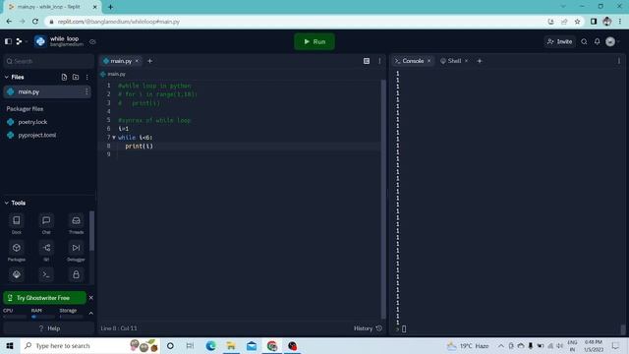The image size is (629, 354).
Task: Dismiss the Ghostwriter banner
Action: 91,298
